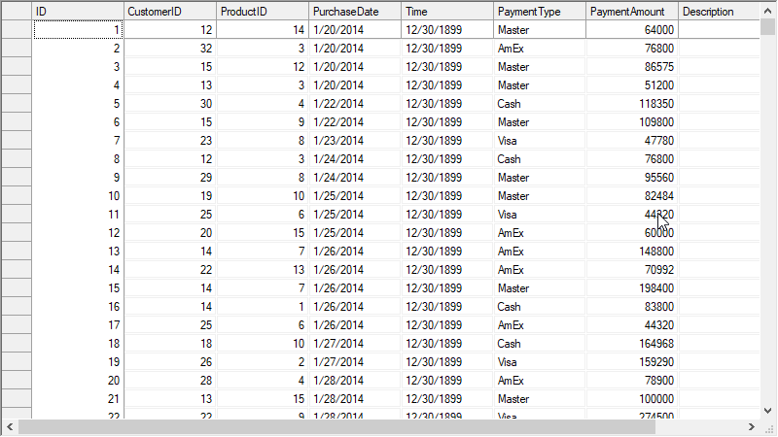Click the ID cell containing 18
778x437 pixels.
pos(78,344)
